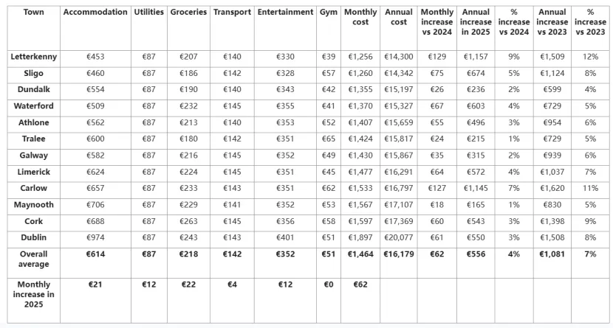Click the Letterkenny town name cell
Screen dimensions: 613x328
34,57
